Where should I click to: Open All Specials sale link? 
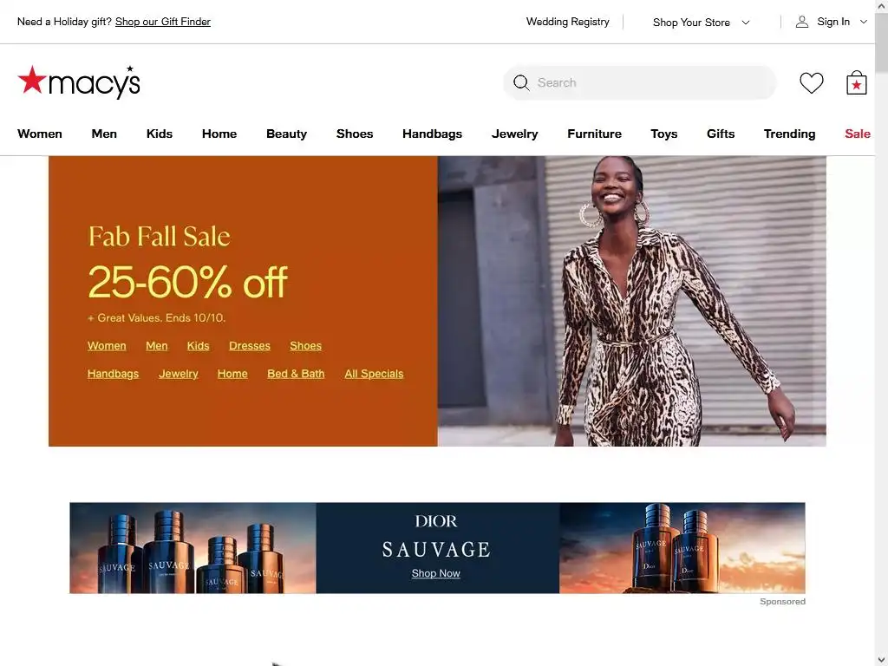[374, 374]
